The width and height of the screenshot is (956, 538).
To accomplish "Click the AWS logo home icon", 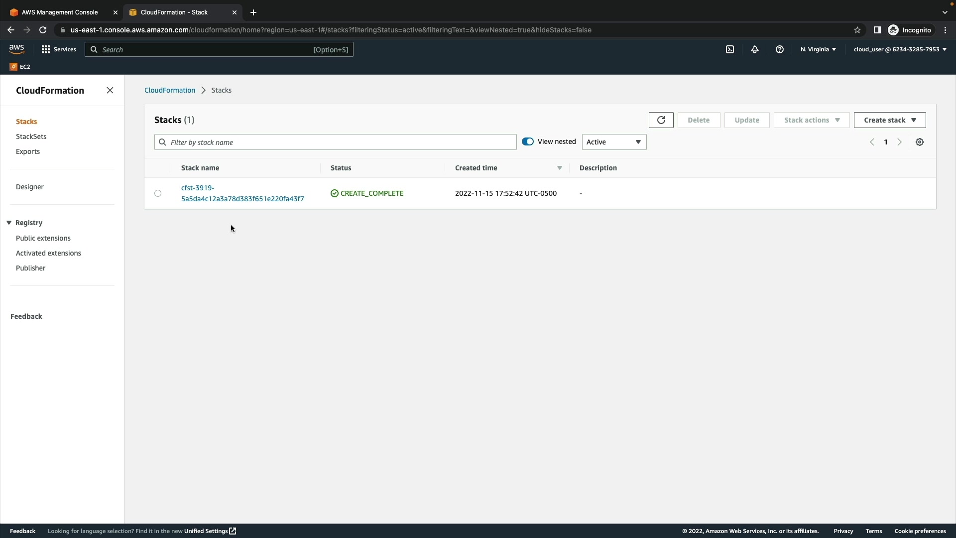I will click(16, 49).
